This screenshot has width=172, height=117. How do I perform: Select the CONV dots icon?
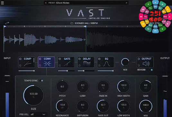click(47, 64)
